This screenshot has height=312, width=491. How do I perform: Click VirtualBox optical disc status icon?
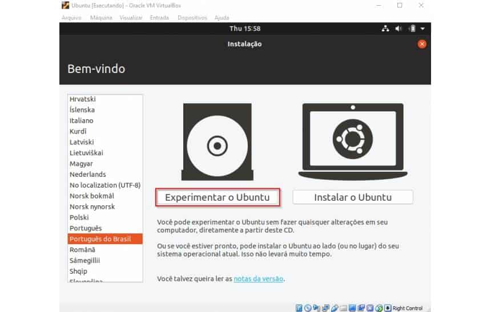[308, 308]
